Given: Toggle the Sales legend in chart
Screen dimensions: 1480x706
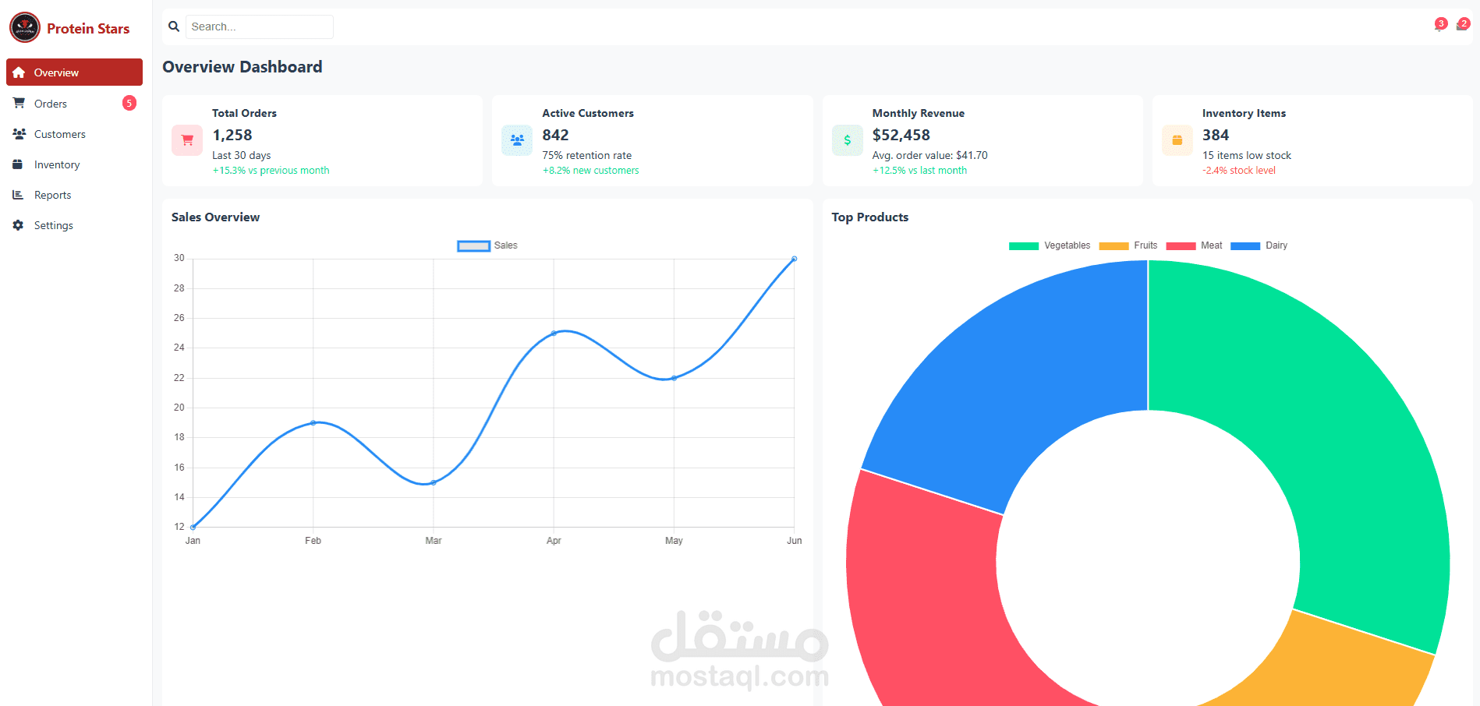Looking at the screenshot, I should [x=487, y=245].
